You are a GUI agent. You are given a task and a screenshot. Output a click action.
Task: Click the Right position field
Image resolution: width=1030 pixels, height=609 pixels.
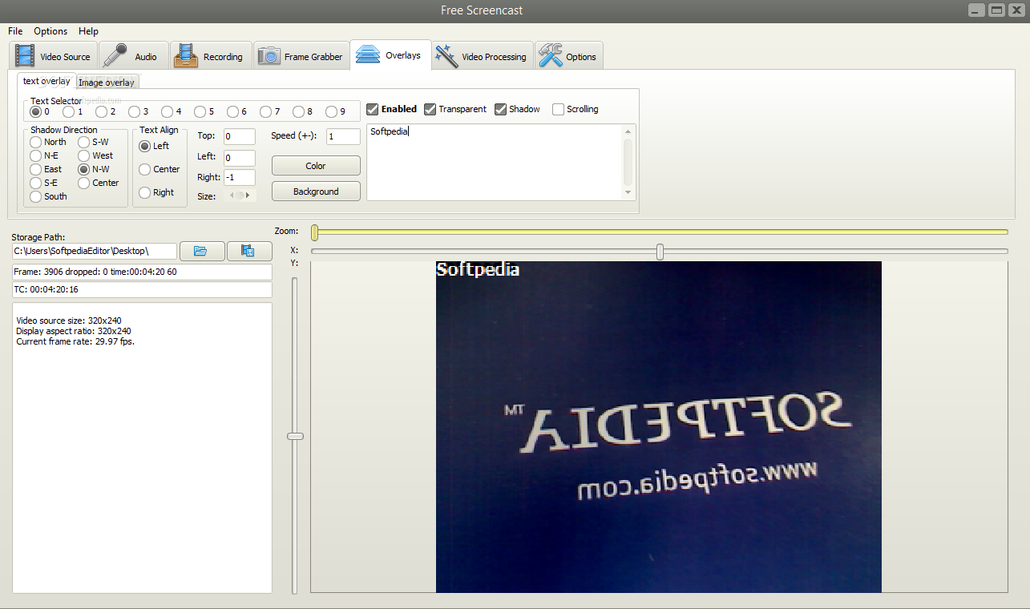(x=240, y=178)
